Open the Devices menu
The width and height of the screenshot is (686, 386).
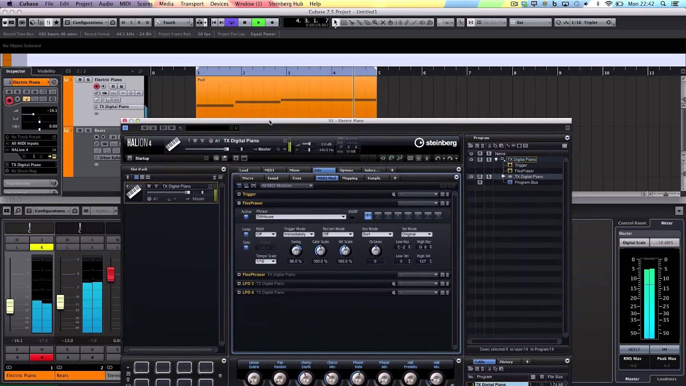tap(219, 4)
